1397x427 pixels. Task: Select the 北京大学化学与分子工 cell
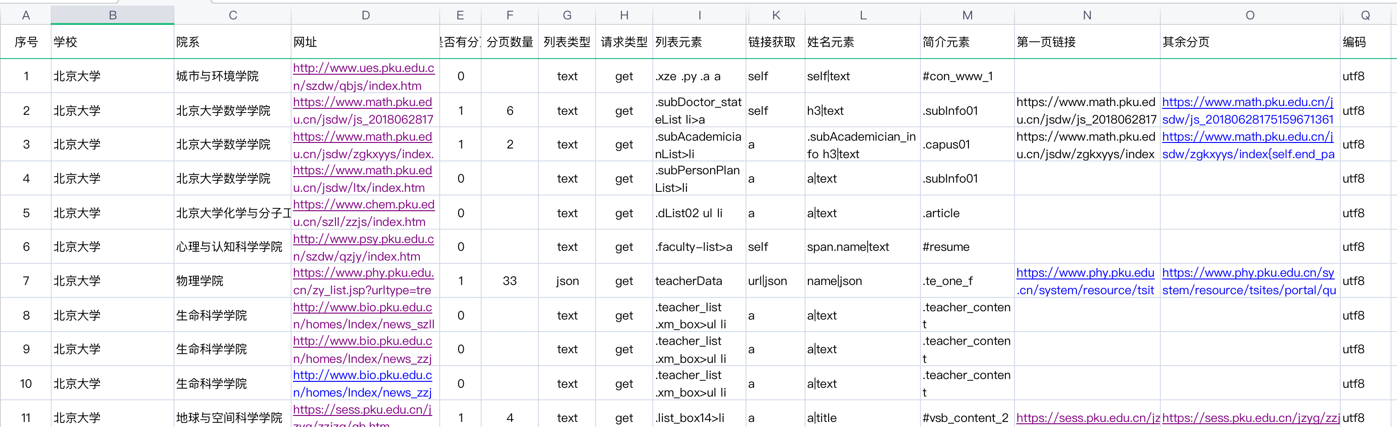[x=233, y=213]
